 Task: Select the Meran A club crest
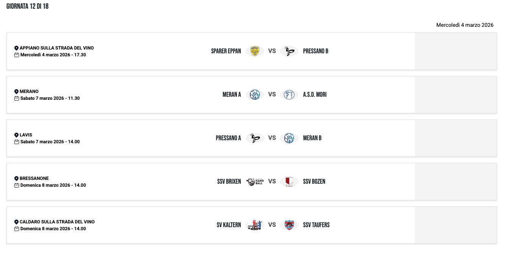[x=255, y=94]
